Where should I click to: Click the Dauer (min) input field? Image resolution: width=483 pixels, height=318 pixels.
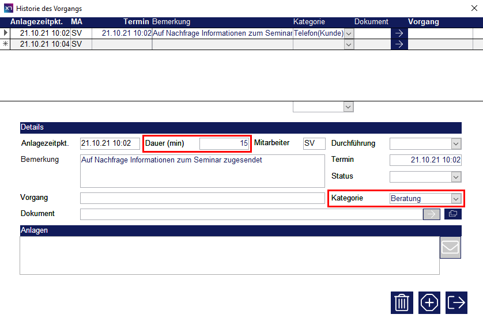coord(224,143)
